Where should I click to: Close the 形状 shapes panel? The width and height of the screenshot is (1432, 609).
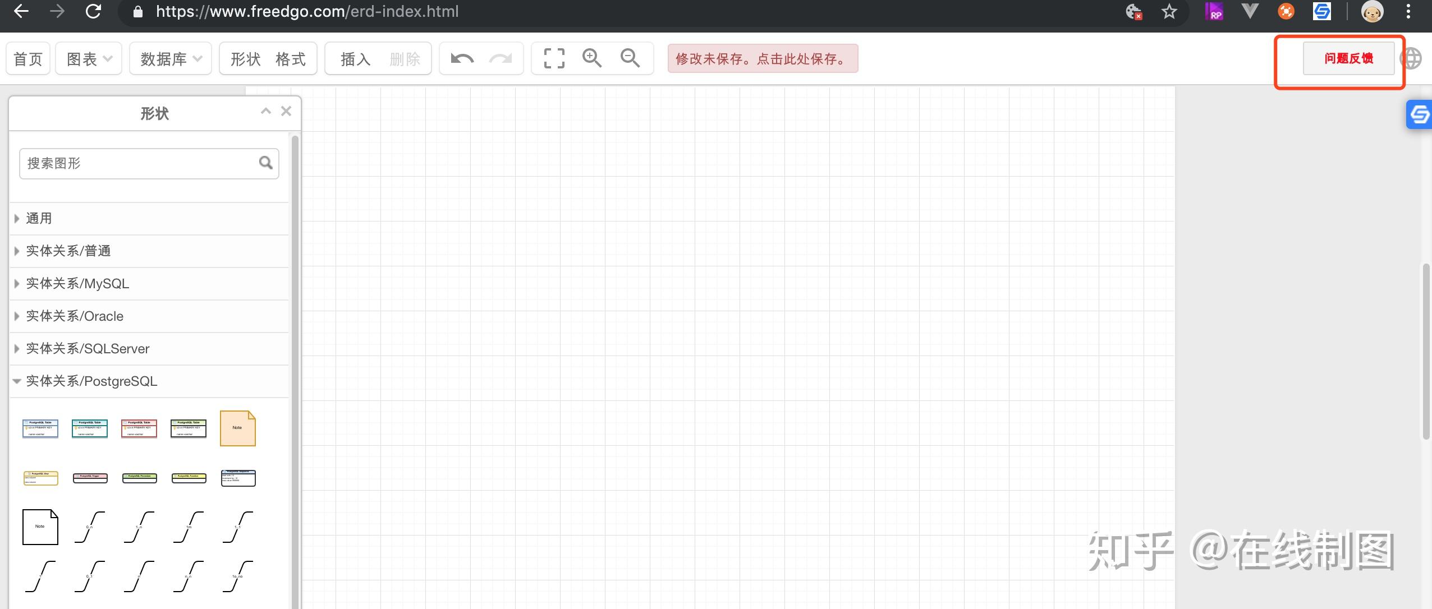pos(286,110)
